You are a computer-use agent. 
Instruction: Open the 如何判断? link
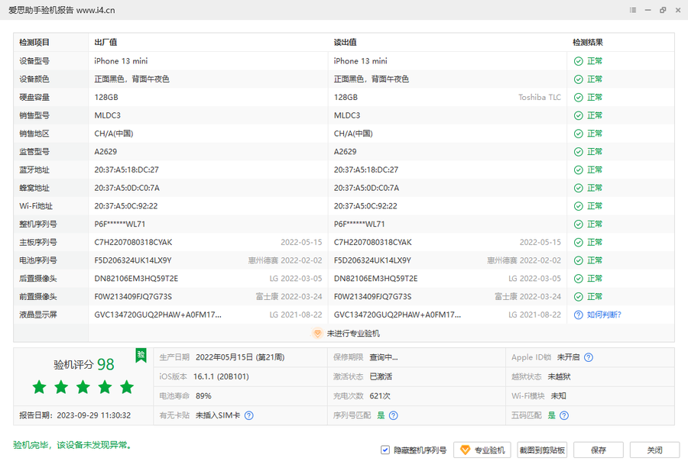(603, 315)
